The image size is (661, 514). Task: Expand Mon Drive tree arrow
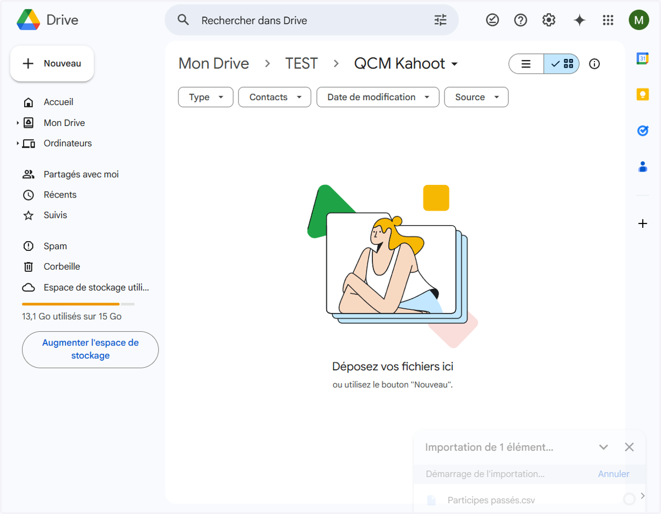[x=18, y=123]
